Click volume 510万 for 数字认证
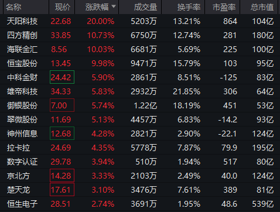 pyautogui.click(x=146, y=162)
